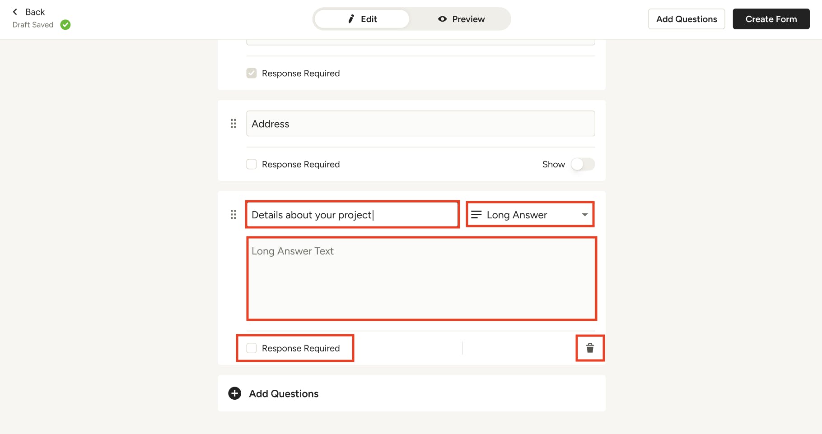The width and height of the screenshot is (822, 434).
Task: Click the Long Answer dropdown arrow
Action: pyautogui.click(x=585, y=215)
